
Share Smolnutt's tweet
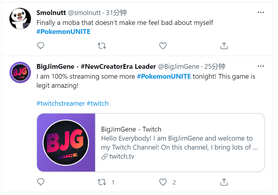(x=224, y=46)
